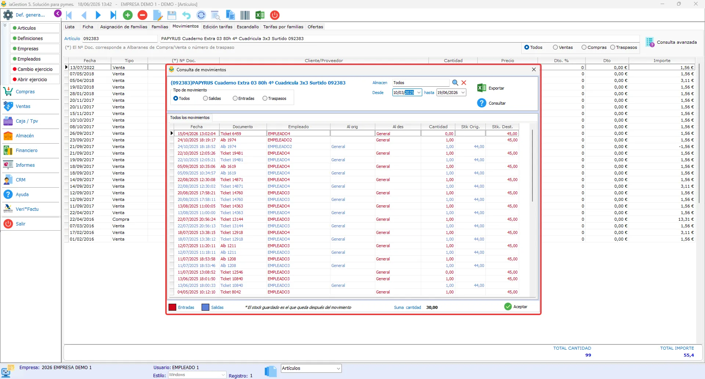Open Artículos combo box in status bar
This screenshot has height=379, width=705.
311,368
